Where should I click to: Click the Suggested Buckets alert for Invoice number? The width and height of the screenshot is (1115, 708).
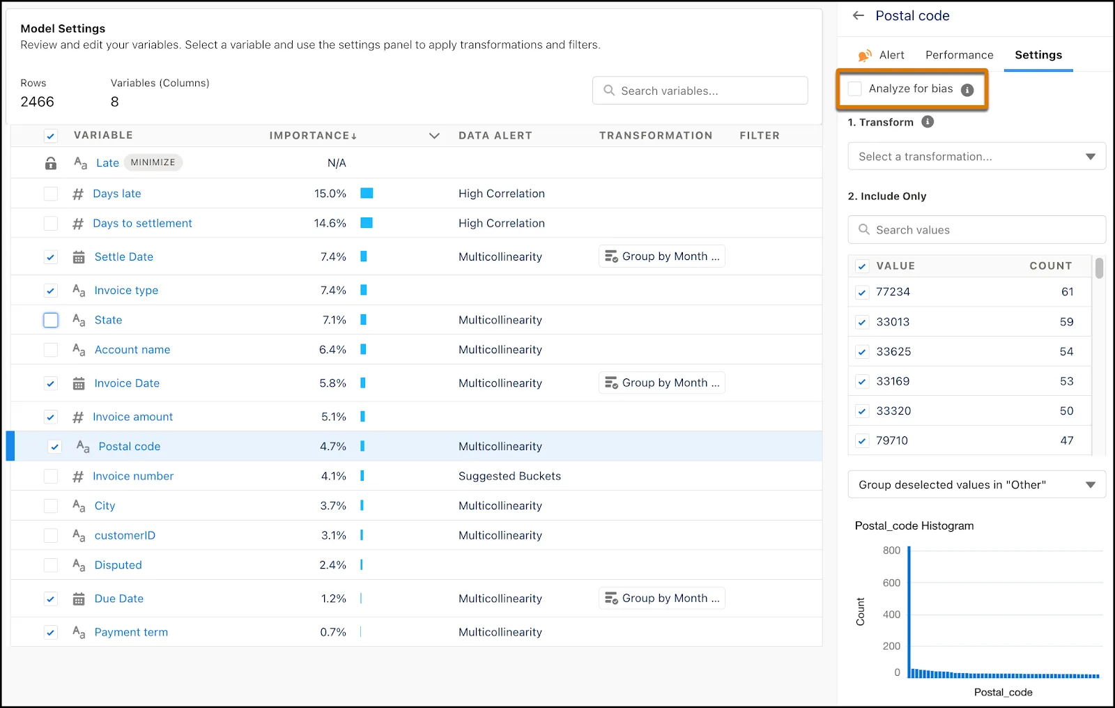[x=509, y=476]
